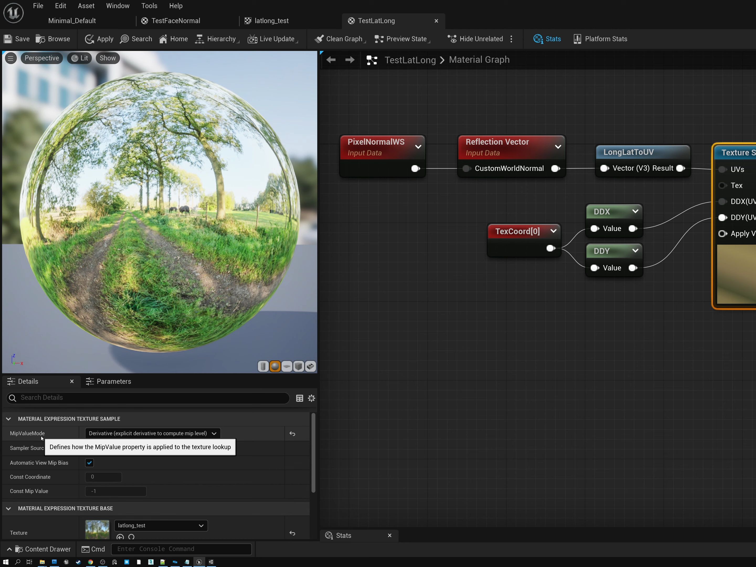Screen dimensions: 756x567
Task: Collapse the DDY node chevron
Action: tap(635, 251)
